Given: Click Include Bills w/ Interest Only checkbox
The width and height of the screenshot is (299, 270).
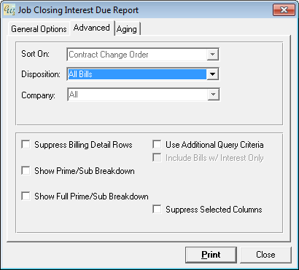Looking at the screenshot, I should click(157, 158).
